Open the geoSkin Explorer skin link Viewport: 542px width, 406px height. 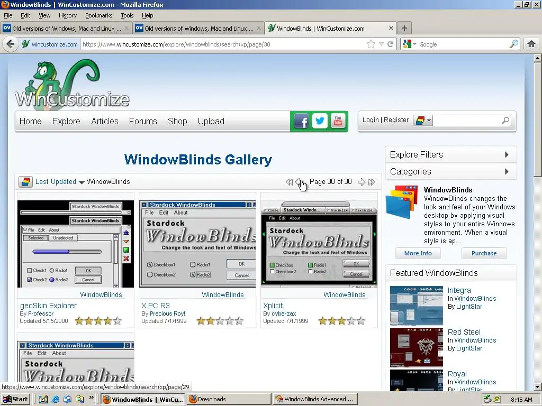point(48,306)
